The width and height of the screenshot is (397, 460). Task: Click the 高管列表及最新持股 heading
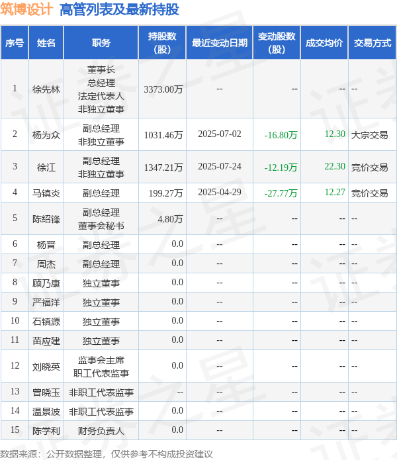point(119,10)
